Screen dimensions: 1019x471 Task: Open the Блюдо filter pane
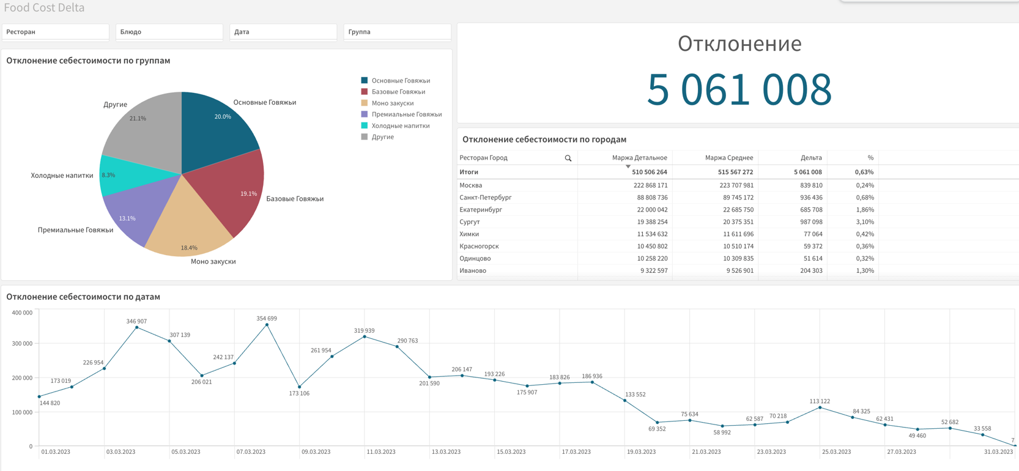click(169, 32)
